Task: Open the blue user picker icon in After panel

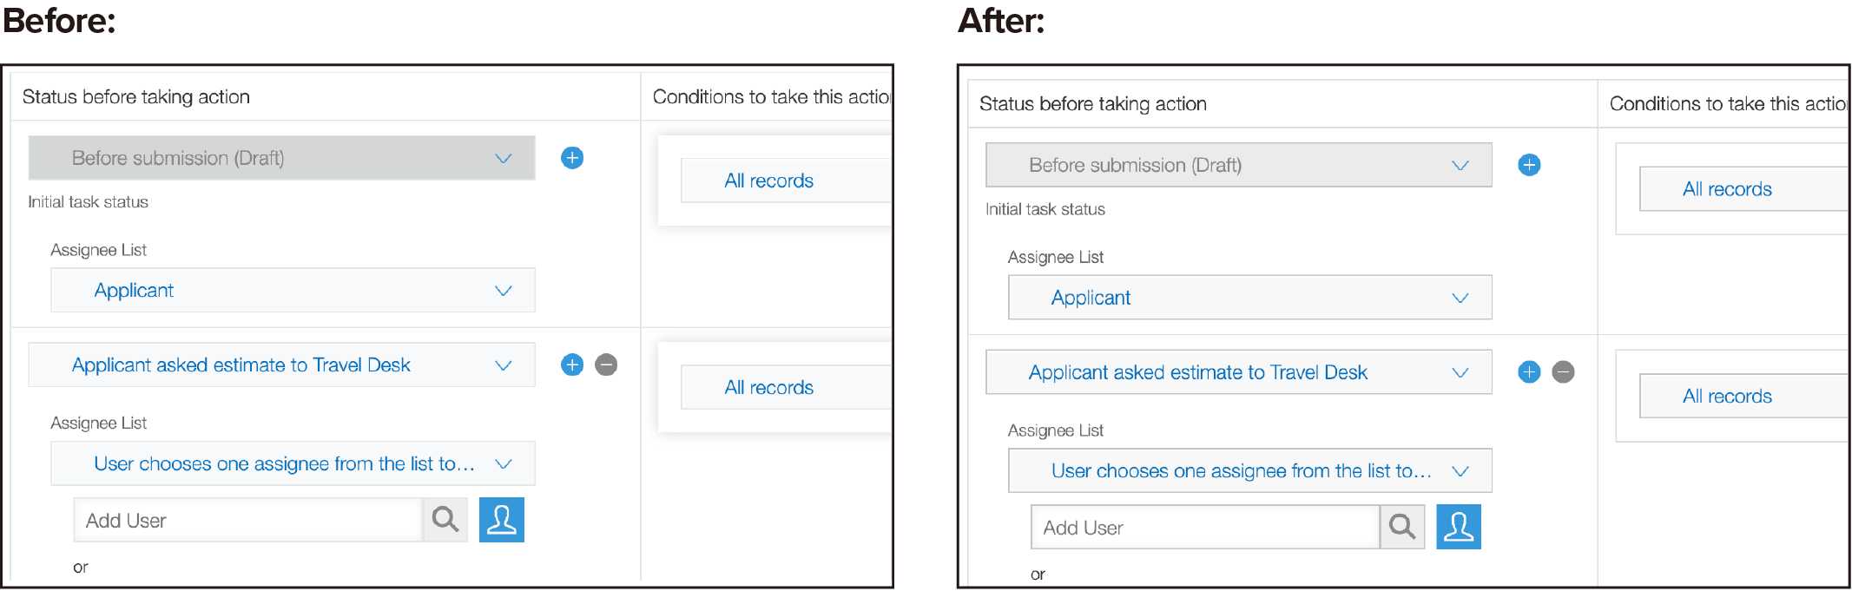Action: [1459, 527]
